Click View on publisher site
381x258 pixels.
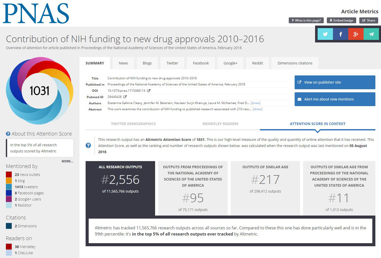coord(335,82)
